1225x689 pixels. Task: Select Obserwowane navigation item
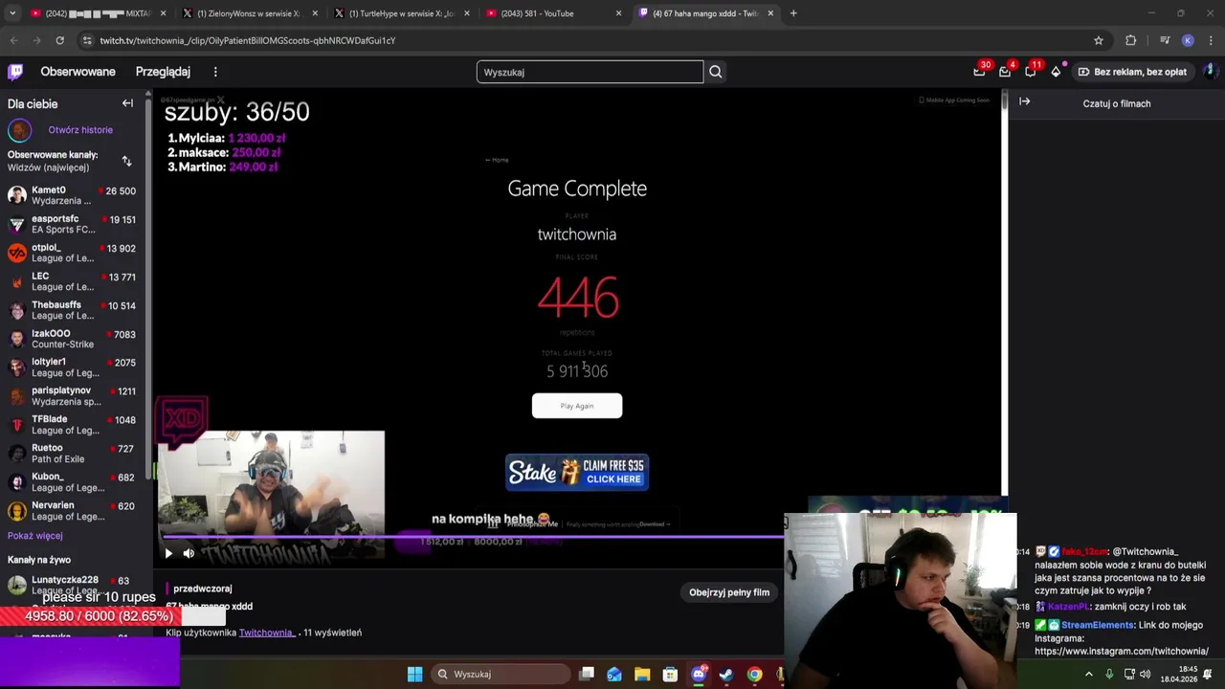click(78, 72)
